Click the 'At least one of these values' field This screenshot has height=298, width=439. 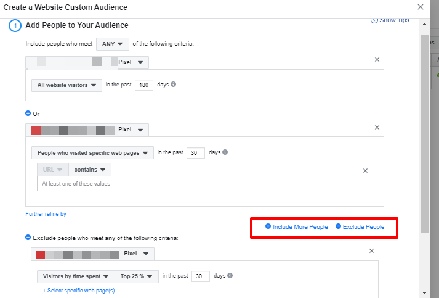[x=204, y=183]
